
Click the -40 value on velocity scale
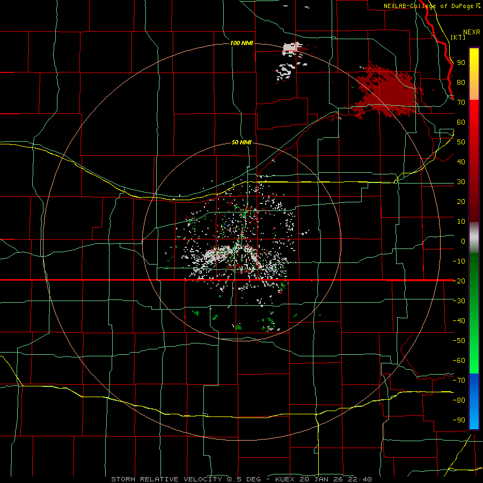(459, 321)
